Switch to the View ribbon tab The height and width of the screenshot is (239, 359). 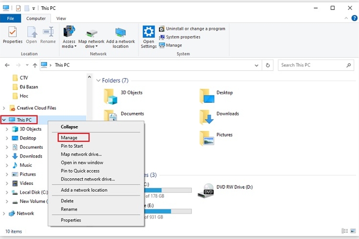coord(61,19)
